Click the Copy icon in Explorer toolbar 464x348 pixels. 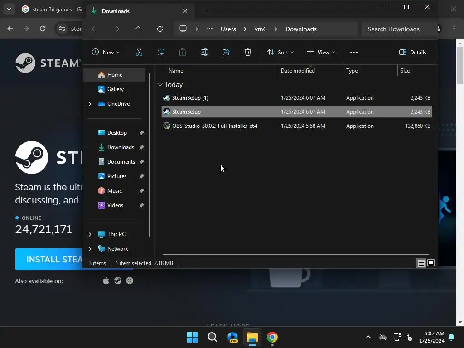coord(161,53)
